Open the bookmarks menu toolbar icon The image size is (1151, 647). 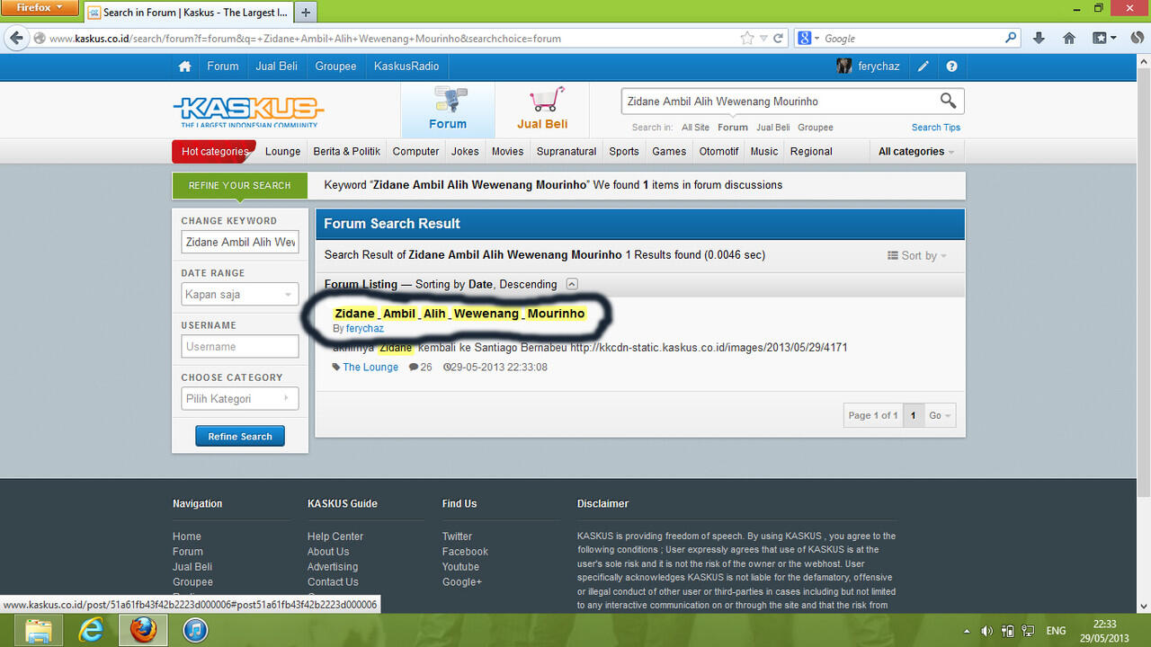(1103, 39)
